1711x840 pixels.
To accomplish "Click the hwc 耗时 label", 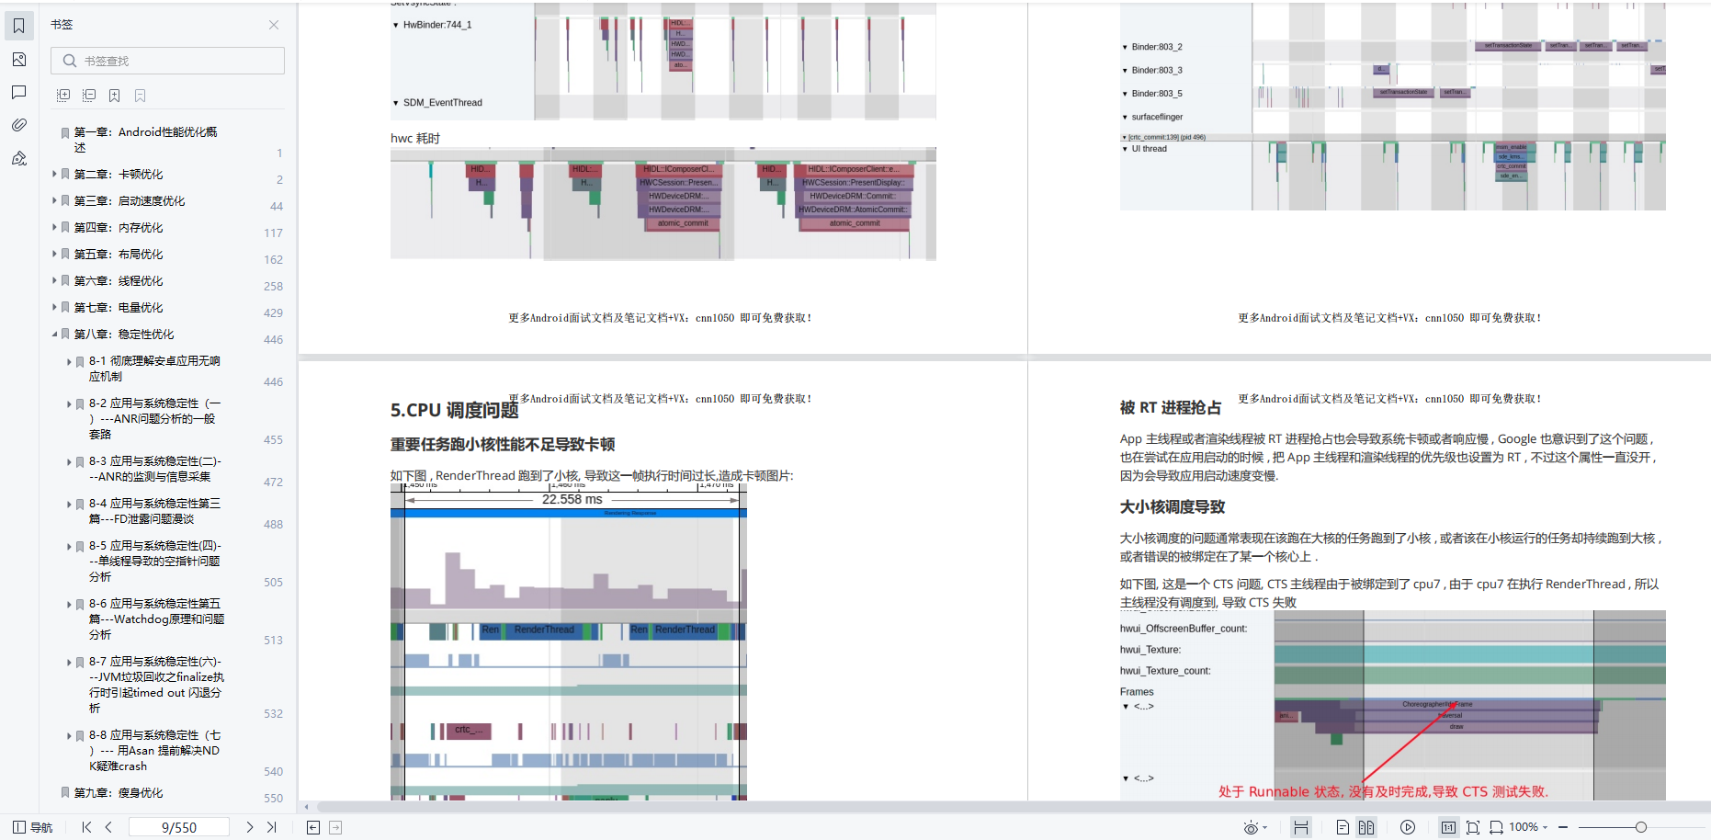I will pyautogui.click(x=415, y=138).
